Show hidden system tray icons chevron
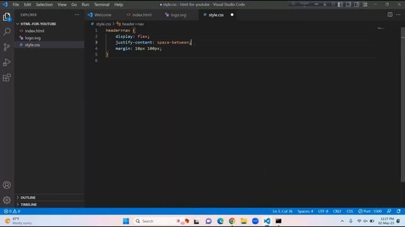The image size is (405, 227). [x=342, y=221]
